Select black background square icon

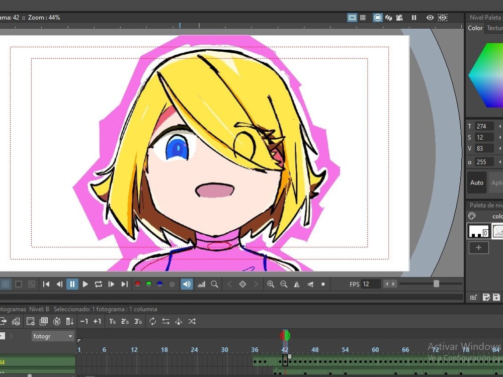click(x=19, y=285)
